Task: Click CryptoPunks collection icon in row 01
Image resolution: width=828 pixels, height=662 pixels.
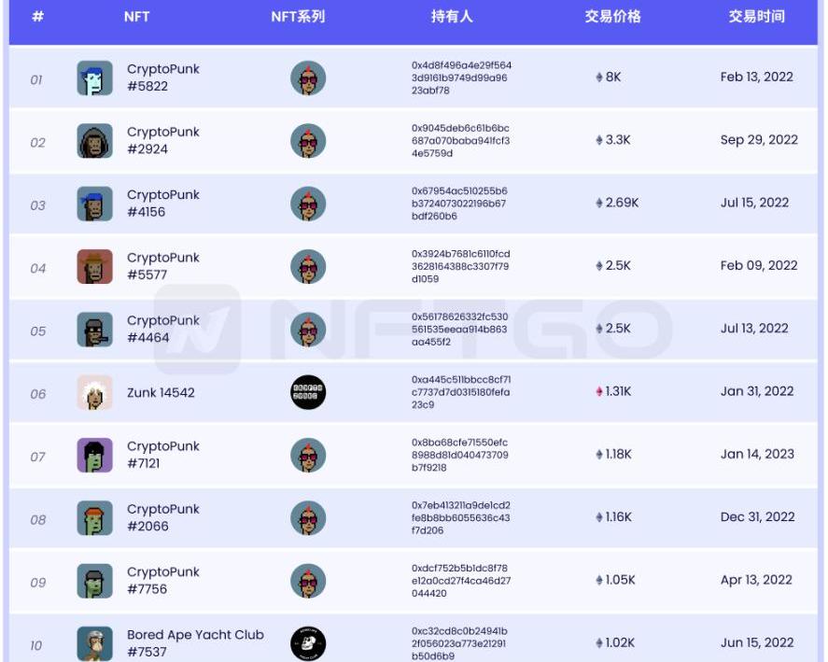Action: (x=308, y=78)
